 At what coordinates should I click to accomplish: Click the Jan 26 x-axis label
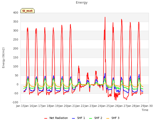click(114, 106)
